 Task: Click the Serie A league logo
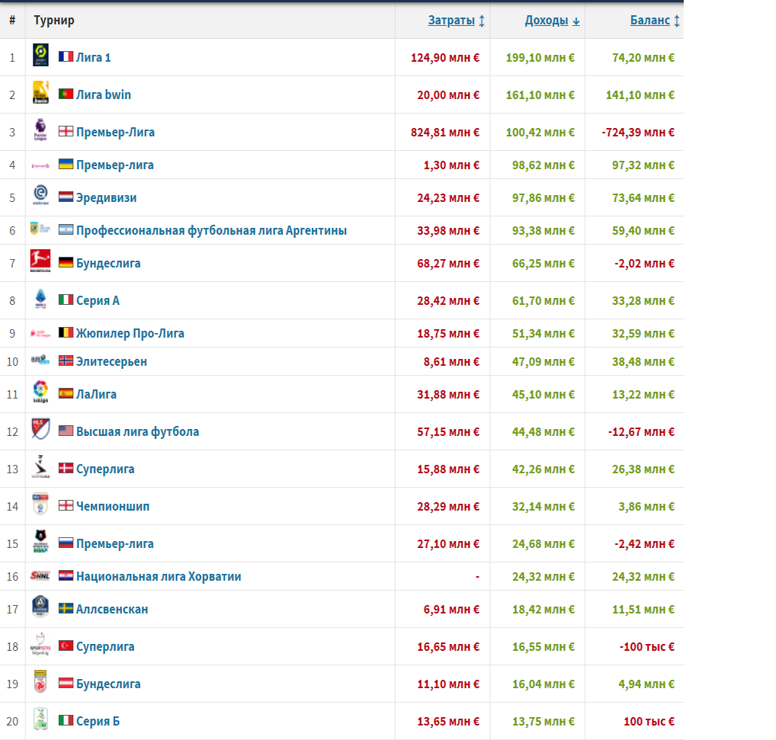click(x=40, y=298)
